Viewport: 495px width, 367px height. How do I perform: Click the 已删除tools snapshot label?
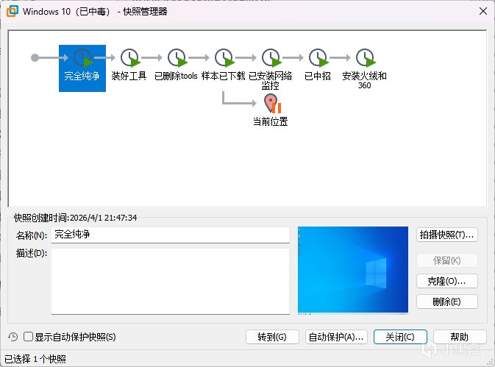(176, 76)
